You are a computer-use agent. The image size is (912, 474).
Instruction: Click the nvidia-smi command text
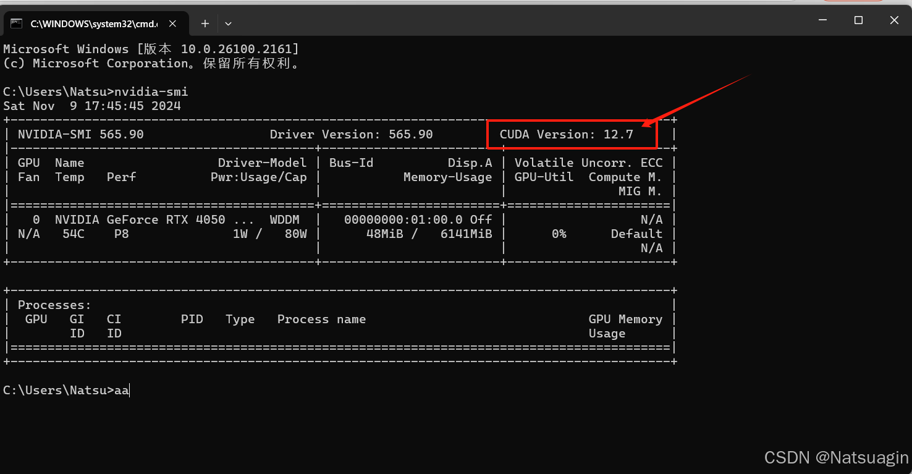coord(151,91)
